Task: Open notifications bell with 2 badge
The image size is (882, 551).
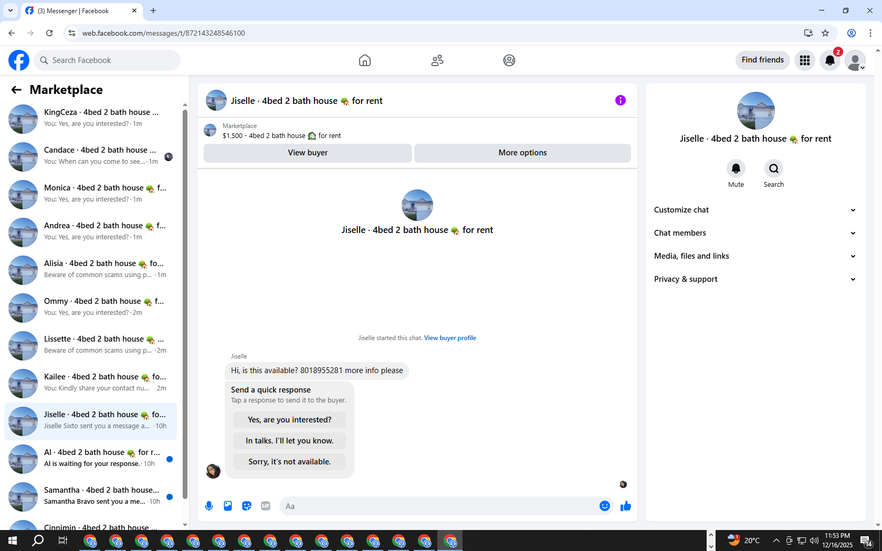Action: point(830,60)
